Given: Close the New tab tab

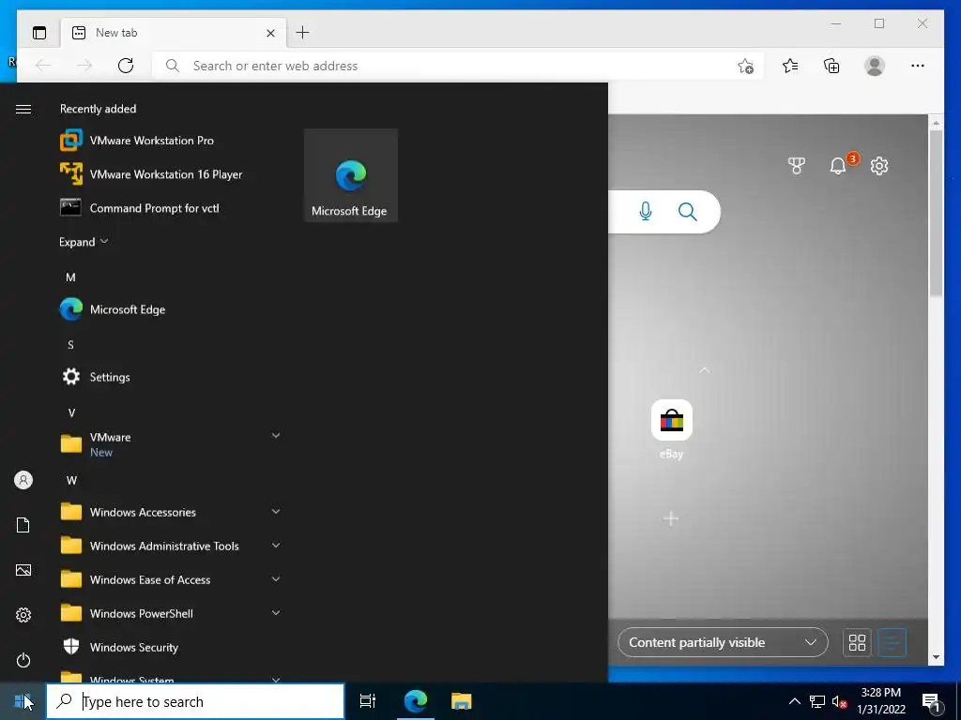Looking at the screenshot, I should [x=270, y=33].
